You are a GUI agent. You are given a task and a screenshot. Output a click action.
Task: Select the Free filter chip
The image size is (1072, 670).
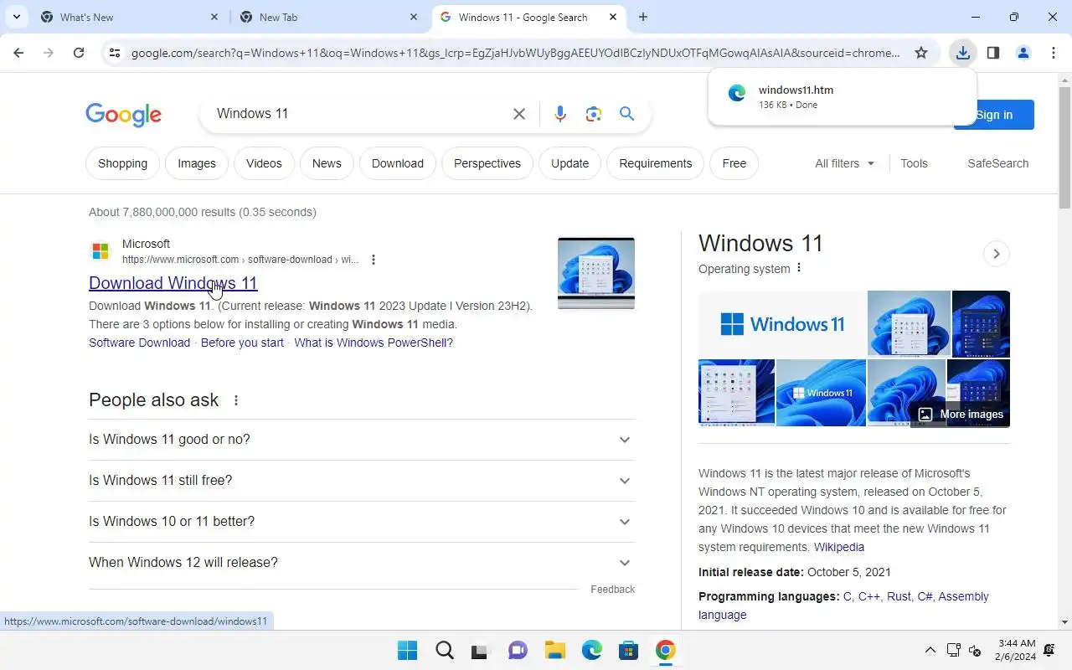pos(734,163)
